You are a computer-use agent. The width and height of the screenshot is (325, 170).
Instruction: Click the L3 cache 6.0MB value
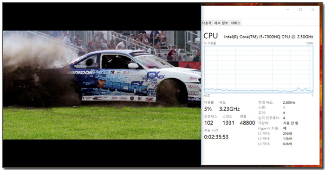(x=287, y=144)
